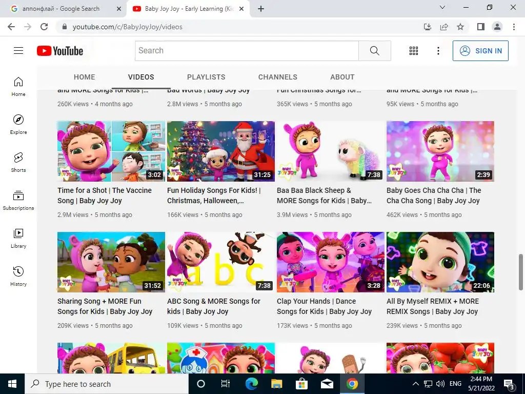Play the 3:28 Clap Your Hands thumbnail
This screenshot has height=394, width=525.
point(331,262)
